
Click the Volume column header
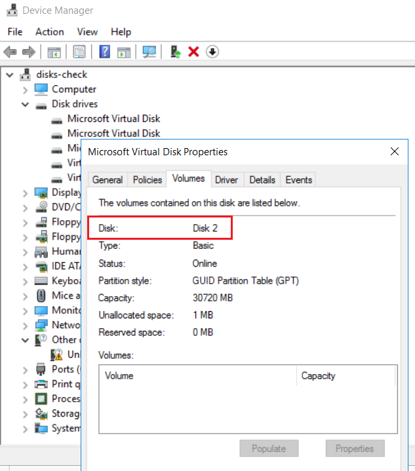pyautogui.click(x=197, y=375)
